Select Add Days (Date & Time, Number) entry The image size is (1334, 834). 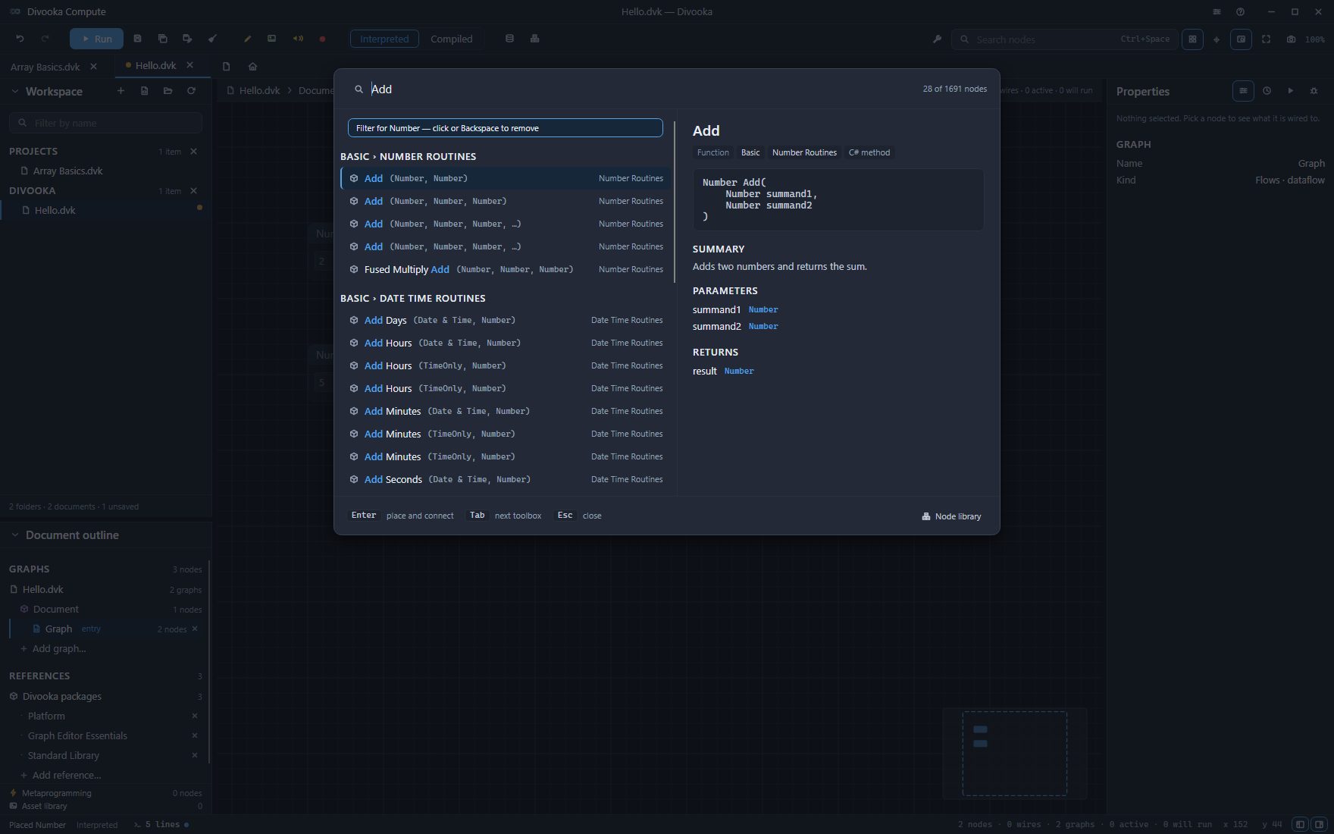tap(506, 320)
